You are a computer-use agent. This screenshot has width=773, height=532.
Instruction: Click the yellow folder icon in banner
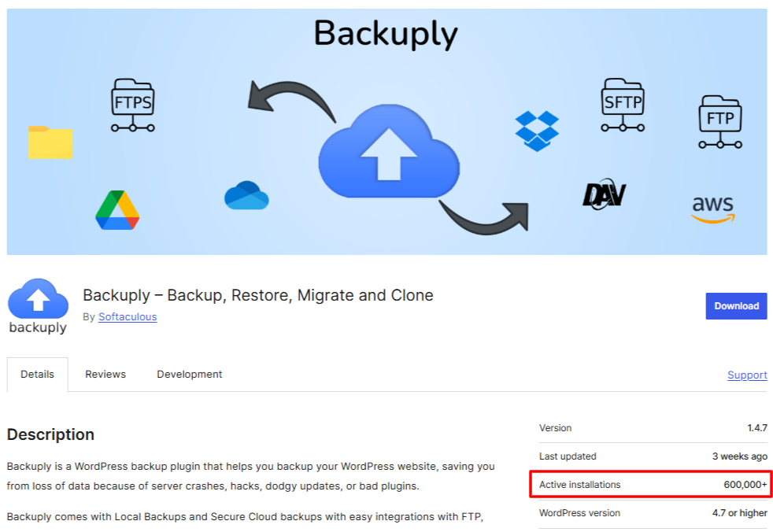tap(50, 142)
